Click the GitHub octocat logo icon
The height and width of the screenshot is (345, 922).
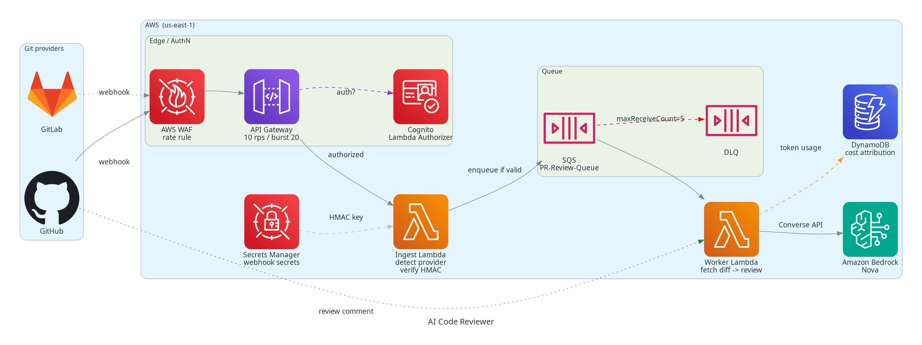click(x=52, y=198)
